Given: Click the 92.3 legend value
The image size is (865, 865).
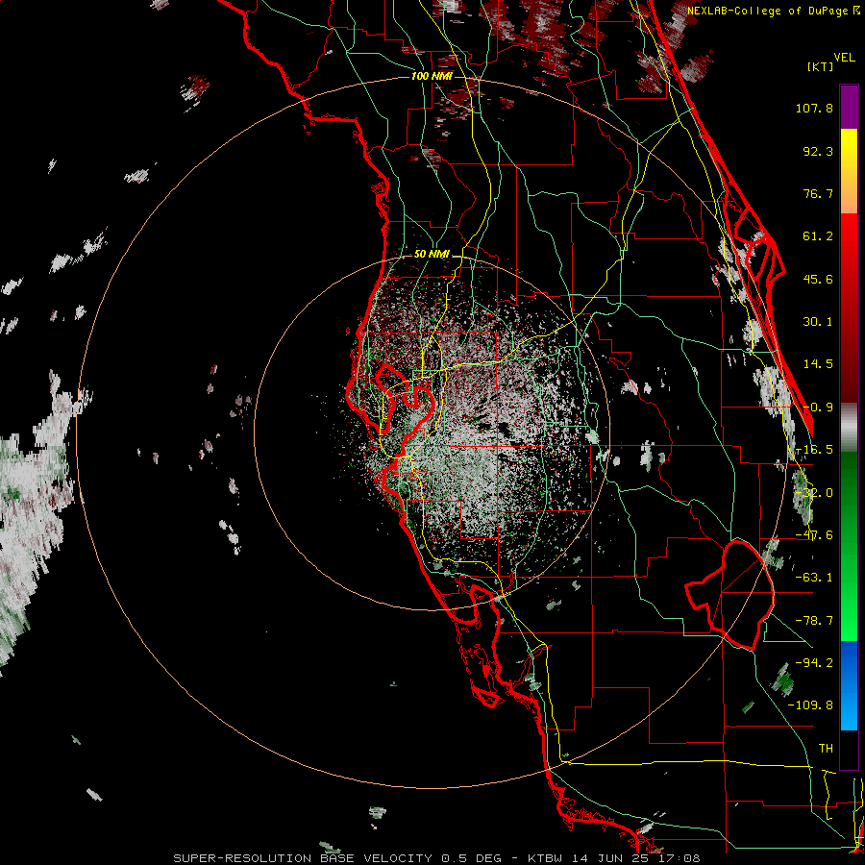Looking at the screenshot, I should (x=818, y=151).
